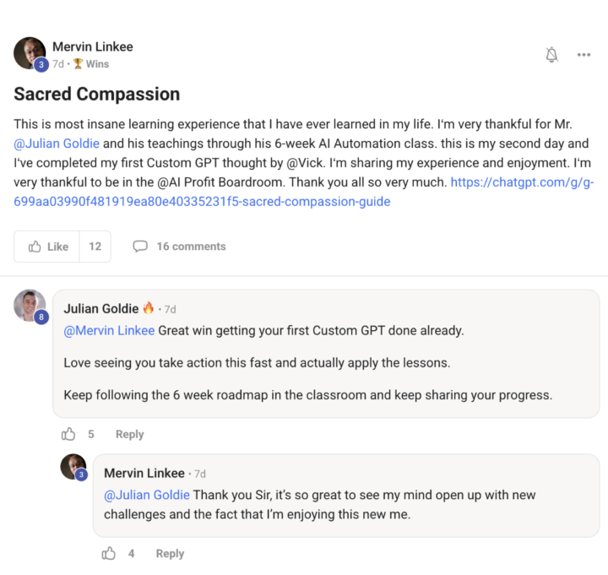Open @Julian Goldie mention in Mervin's reply
The width and height of the screenshot is (608, 575).
pos(147,495)
